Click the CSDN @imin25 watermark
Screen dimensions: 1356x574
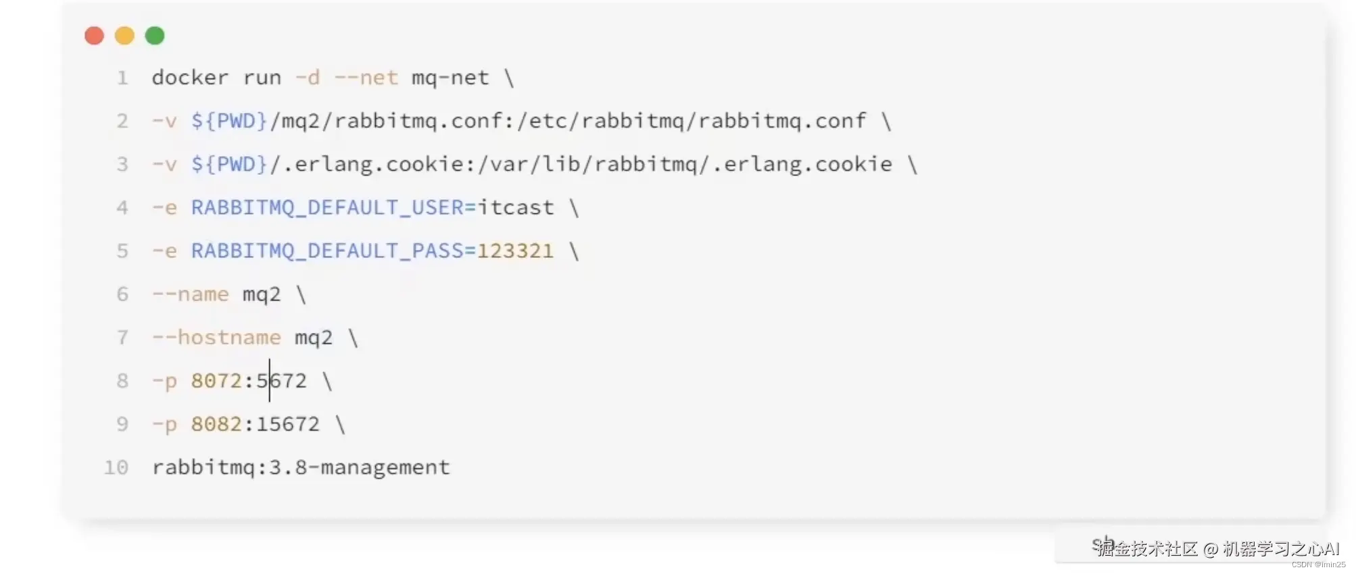coord(1318,565)
